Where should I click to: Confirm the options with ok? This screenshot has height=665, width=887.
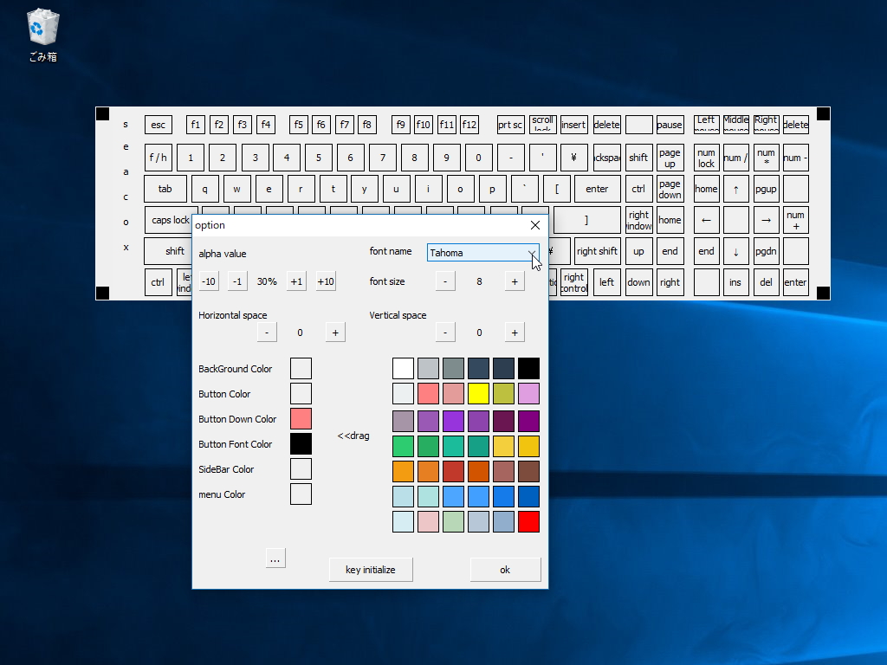(505, 570)
